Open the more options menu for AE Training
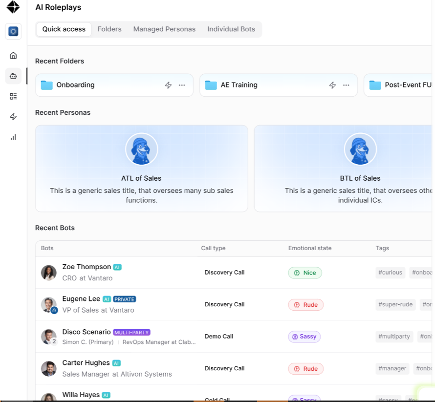Image resolution: width=435 pixels, height=402 pixels. (346, 85)
